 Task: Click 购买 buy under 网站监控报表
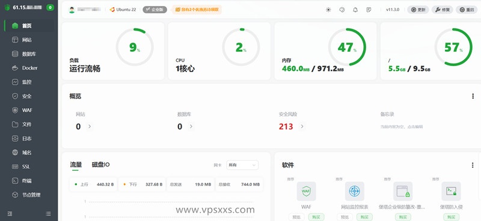click(364, 217)
